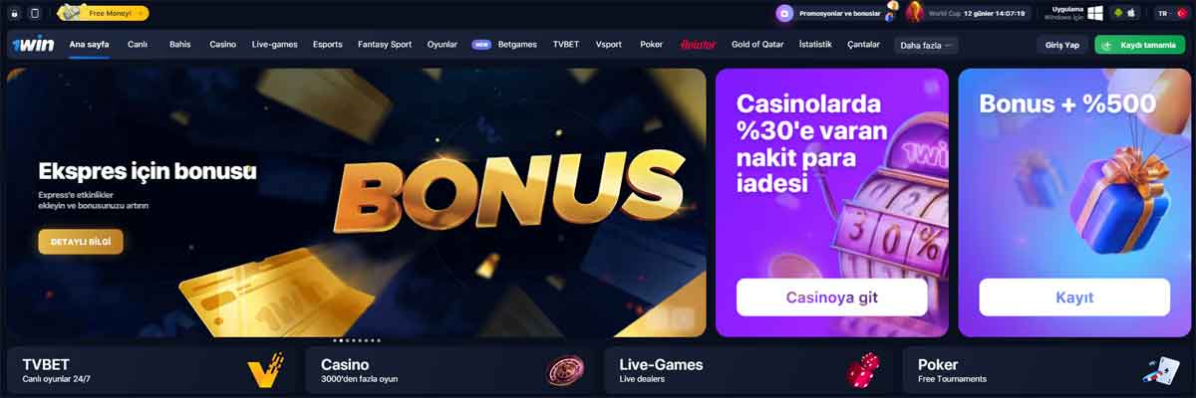Click the 1win logo
This screenshot has width=1196, height=398.
(33, 45)
